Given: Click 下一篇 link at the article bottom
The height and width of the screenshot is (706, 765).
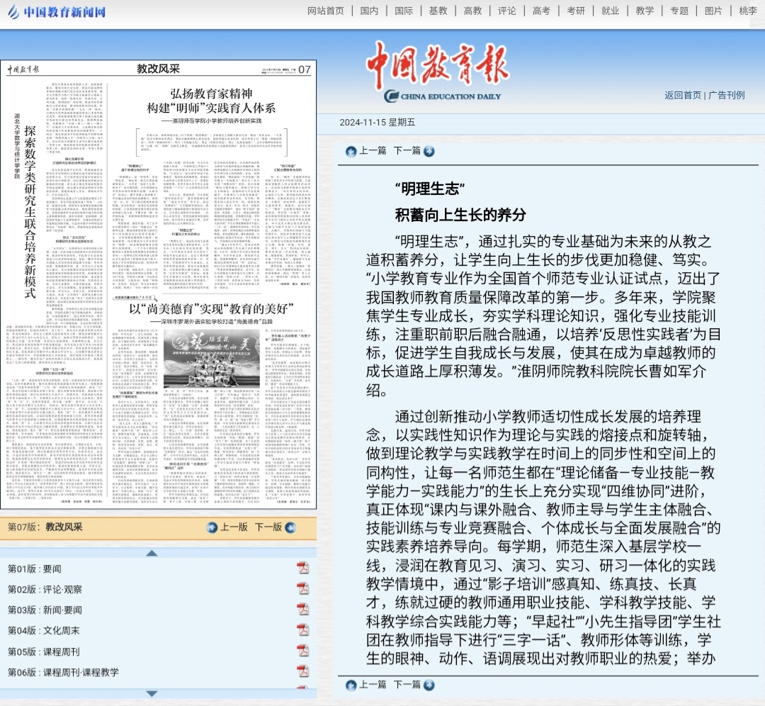Looking at the screenshot, I should (407, 684).
